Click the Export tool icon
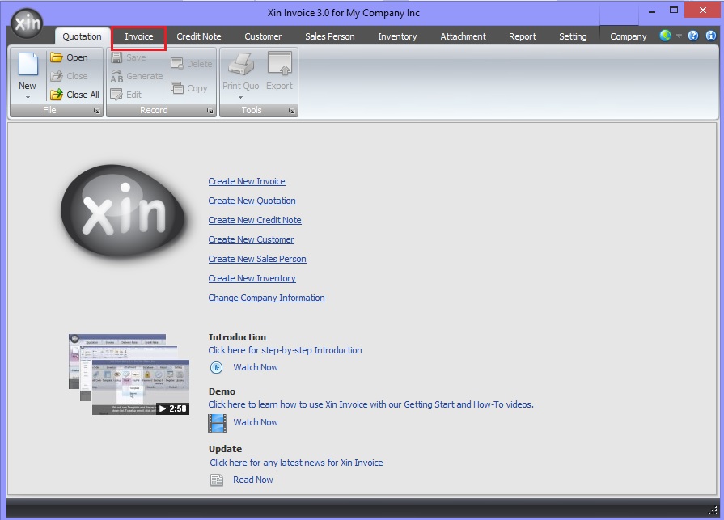724x520 pixels. tap(279, 63)
